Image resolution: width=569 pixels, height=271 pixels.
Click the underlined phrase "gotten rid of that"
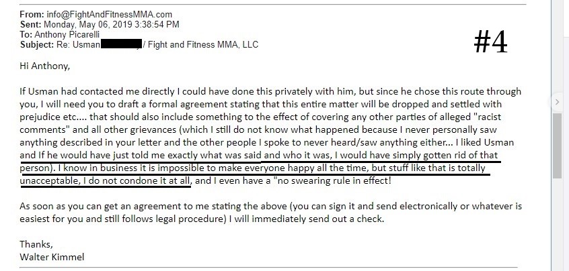[460, 156]
